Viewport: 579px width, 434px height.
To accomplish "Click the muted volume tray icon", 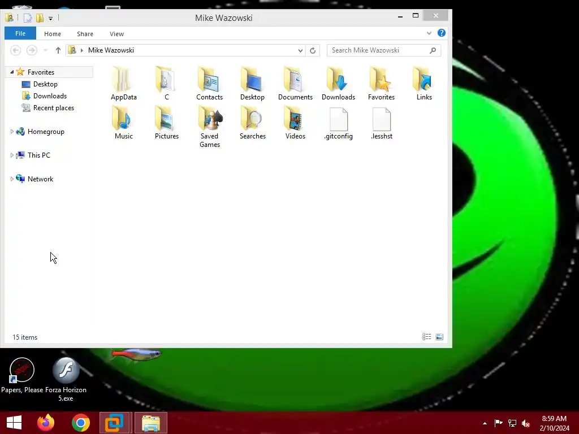I will 526,423.
